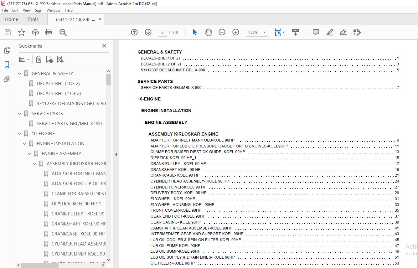
Task: Open the Window menu
Action: point(54,10)
